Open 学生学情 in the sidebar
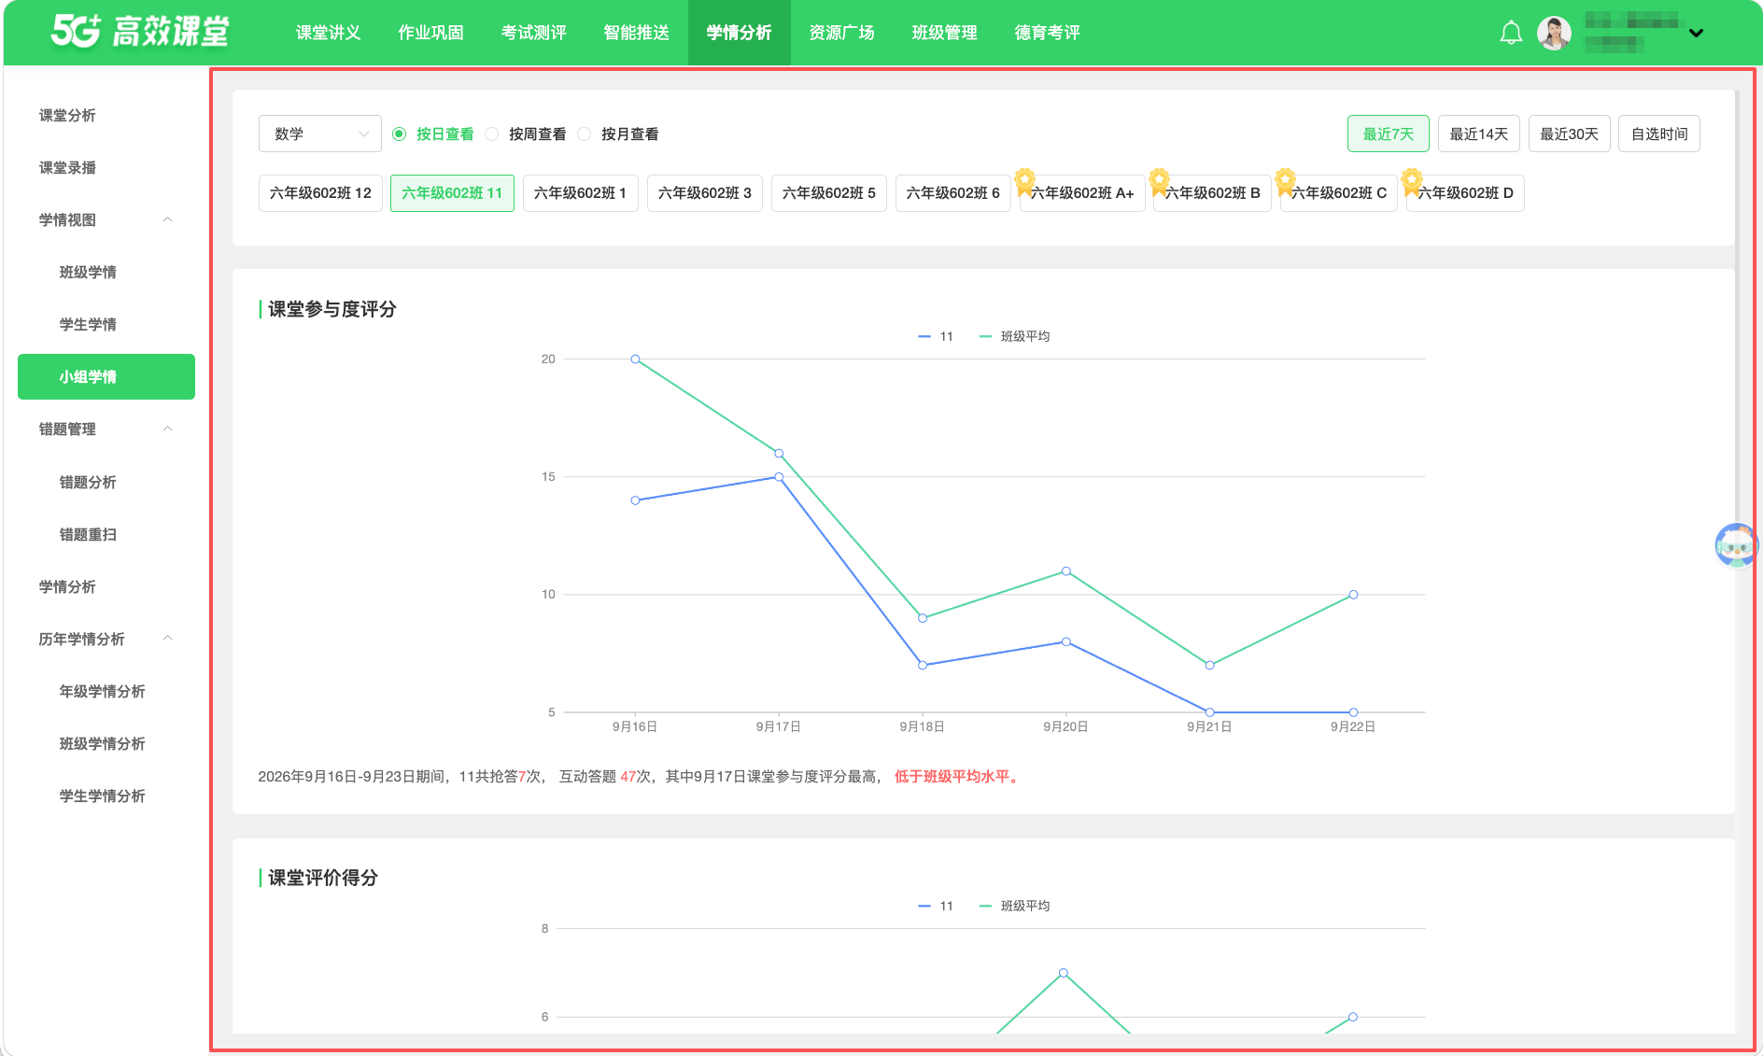 [88, 325]
